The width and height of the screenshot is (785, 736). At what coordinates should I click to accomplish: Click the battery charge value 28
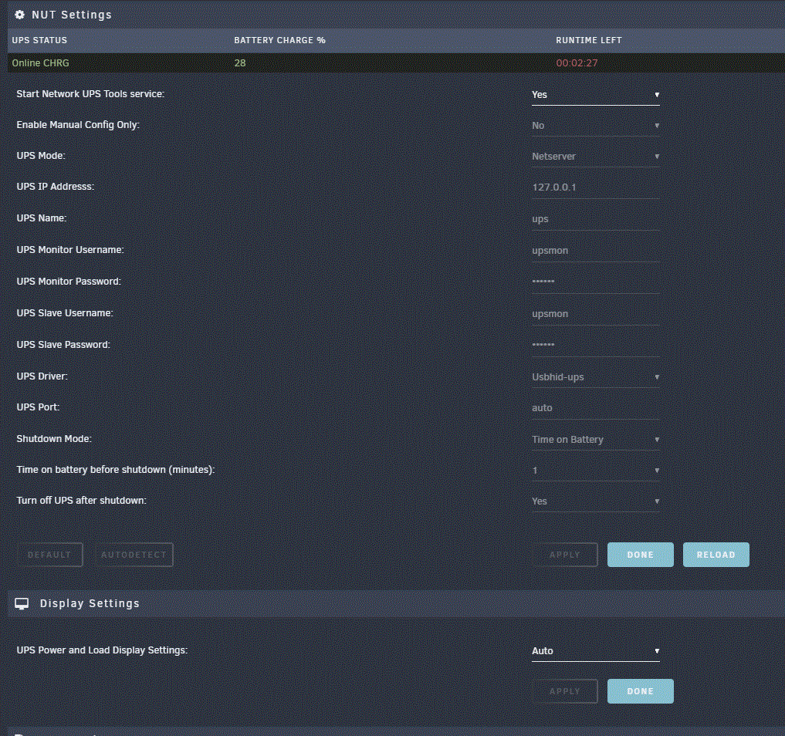pyautogui.click(x=240, y=63)
